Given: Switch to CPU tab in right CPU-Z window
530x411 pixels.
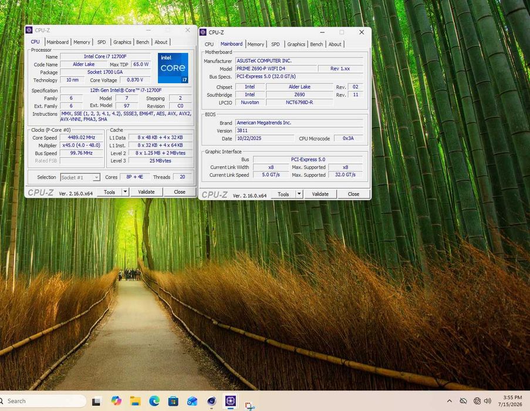Looking at the screenshot, I should pos(209,44).
